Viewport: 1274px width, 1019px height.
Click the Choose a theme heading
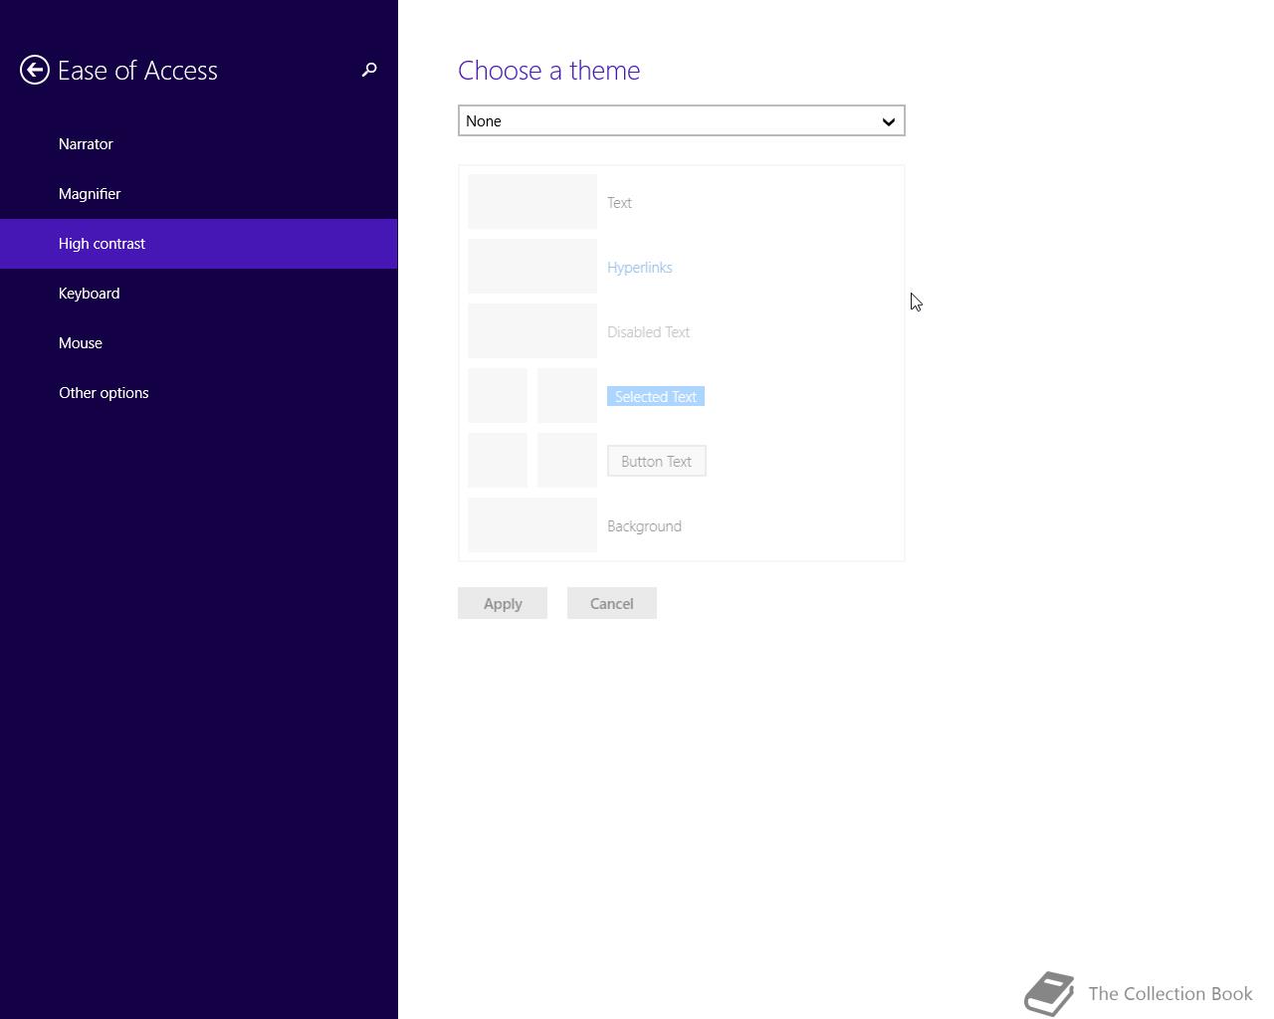[549, 71]
